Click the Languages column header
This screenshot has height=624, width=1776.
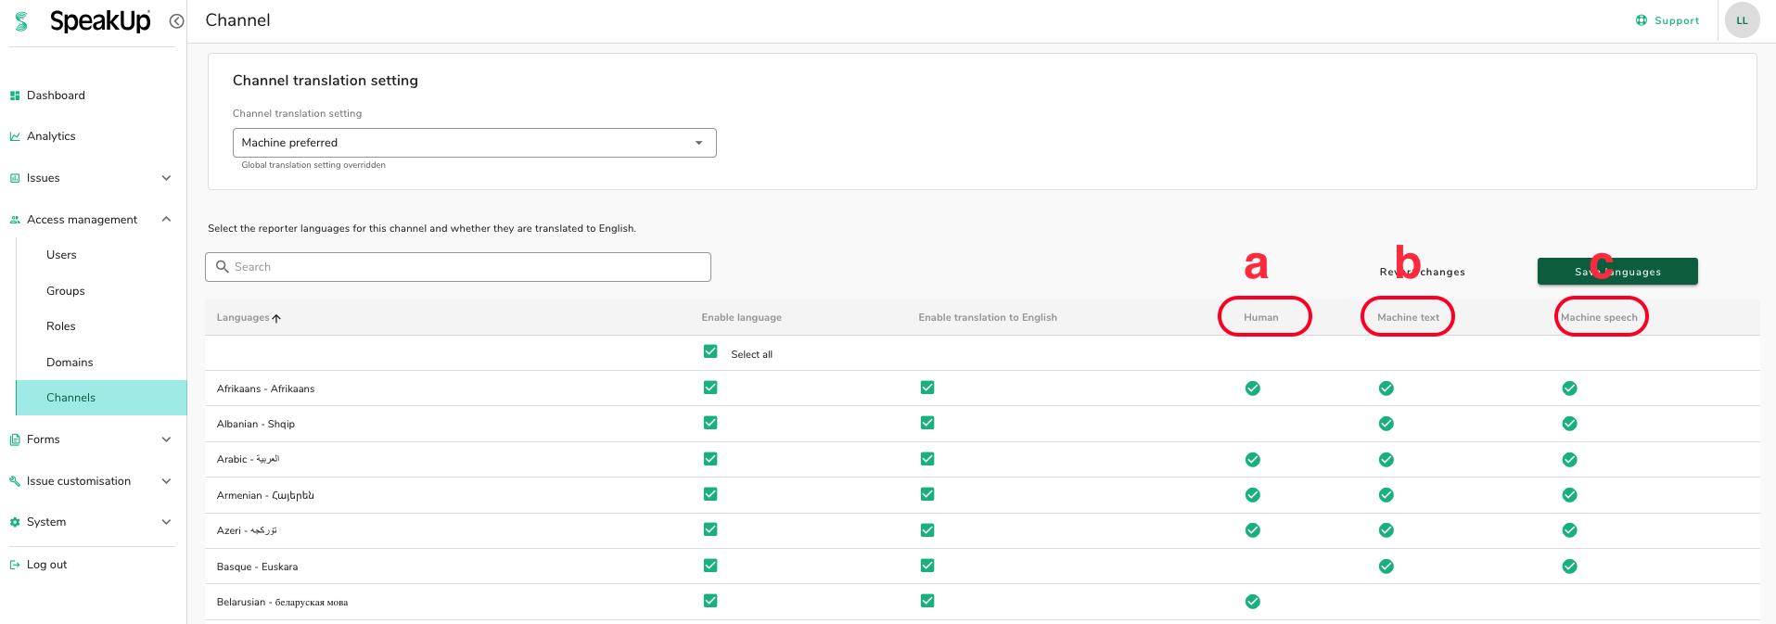click(x=243, y=317)
